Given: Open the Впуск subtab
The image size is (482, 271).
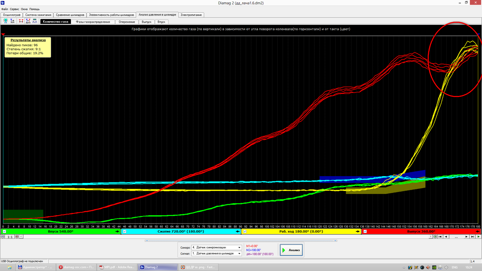Looking at the screenshot, I should [x=162, y=21].
